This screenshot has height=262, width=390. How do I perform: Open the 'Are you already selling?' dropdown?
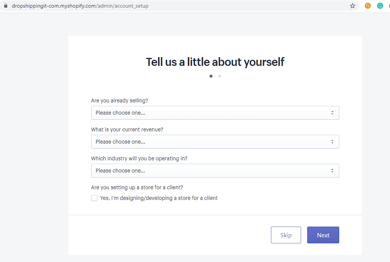(x=215, y=113)
